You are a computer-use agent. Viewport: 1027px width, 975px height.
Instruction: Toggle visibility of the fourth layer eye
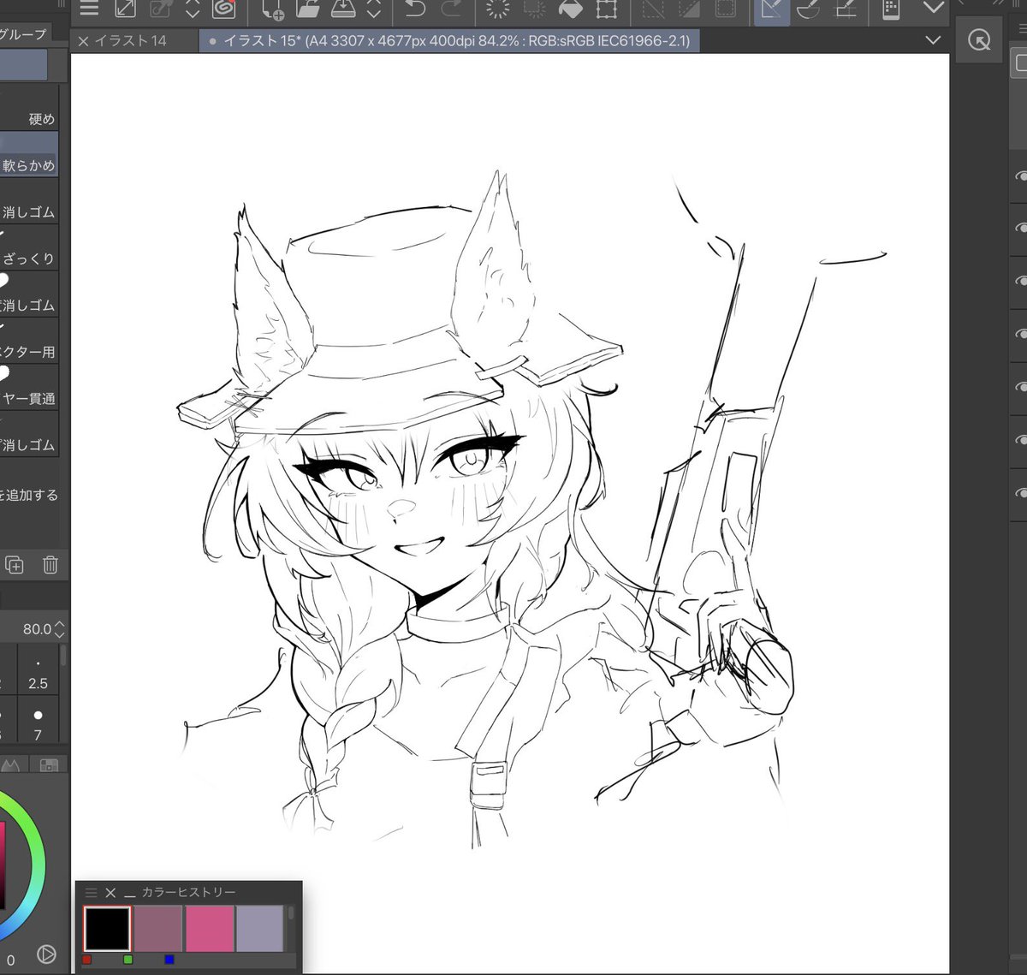point(1020,334)
